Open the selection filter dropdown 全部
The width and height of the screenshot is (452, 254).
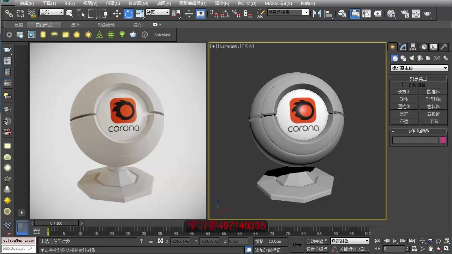pyautogui.click(x=52, y=12)
